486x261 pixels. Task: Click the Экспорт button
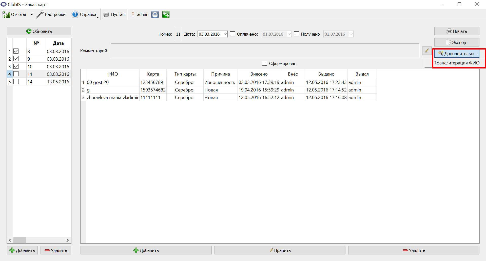(457, 42)
